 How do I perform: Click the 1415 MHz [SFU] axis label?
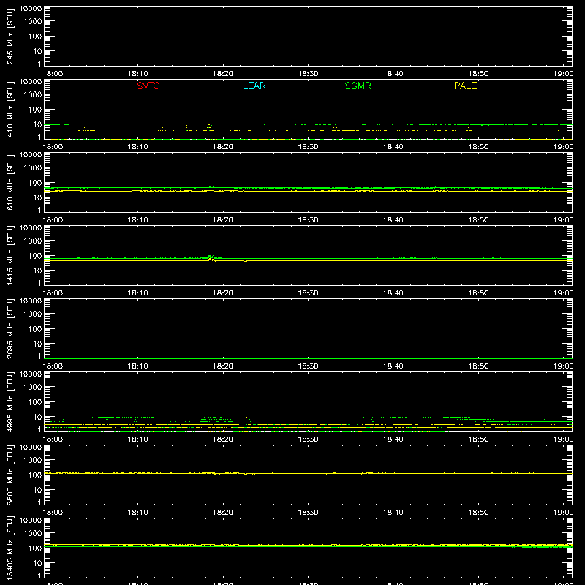pyautogui.click(x=10, y=255)
